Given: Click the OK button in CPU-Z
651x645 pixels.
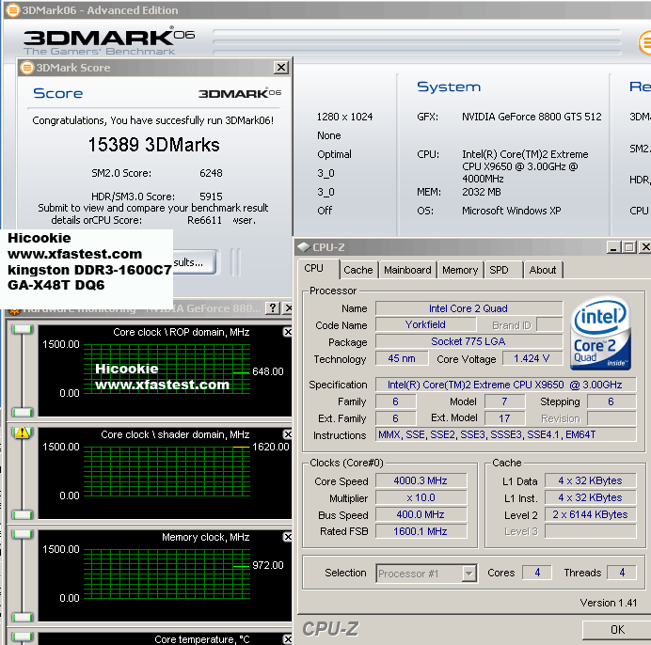Looking at the screenshot, I should 617,630.
